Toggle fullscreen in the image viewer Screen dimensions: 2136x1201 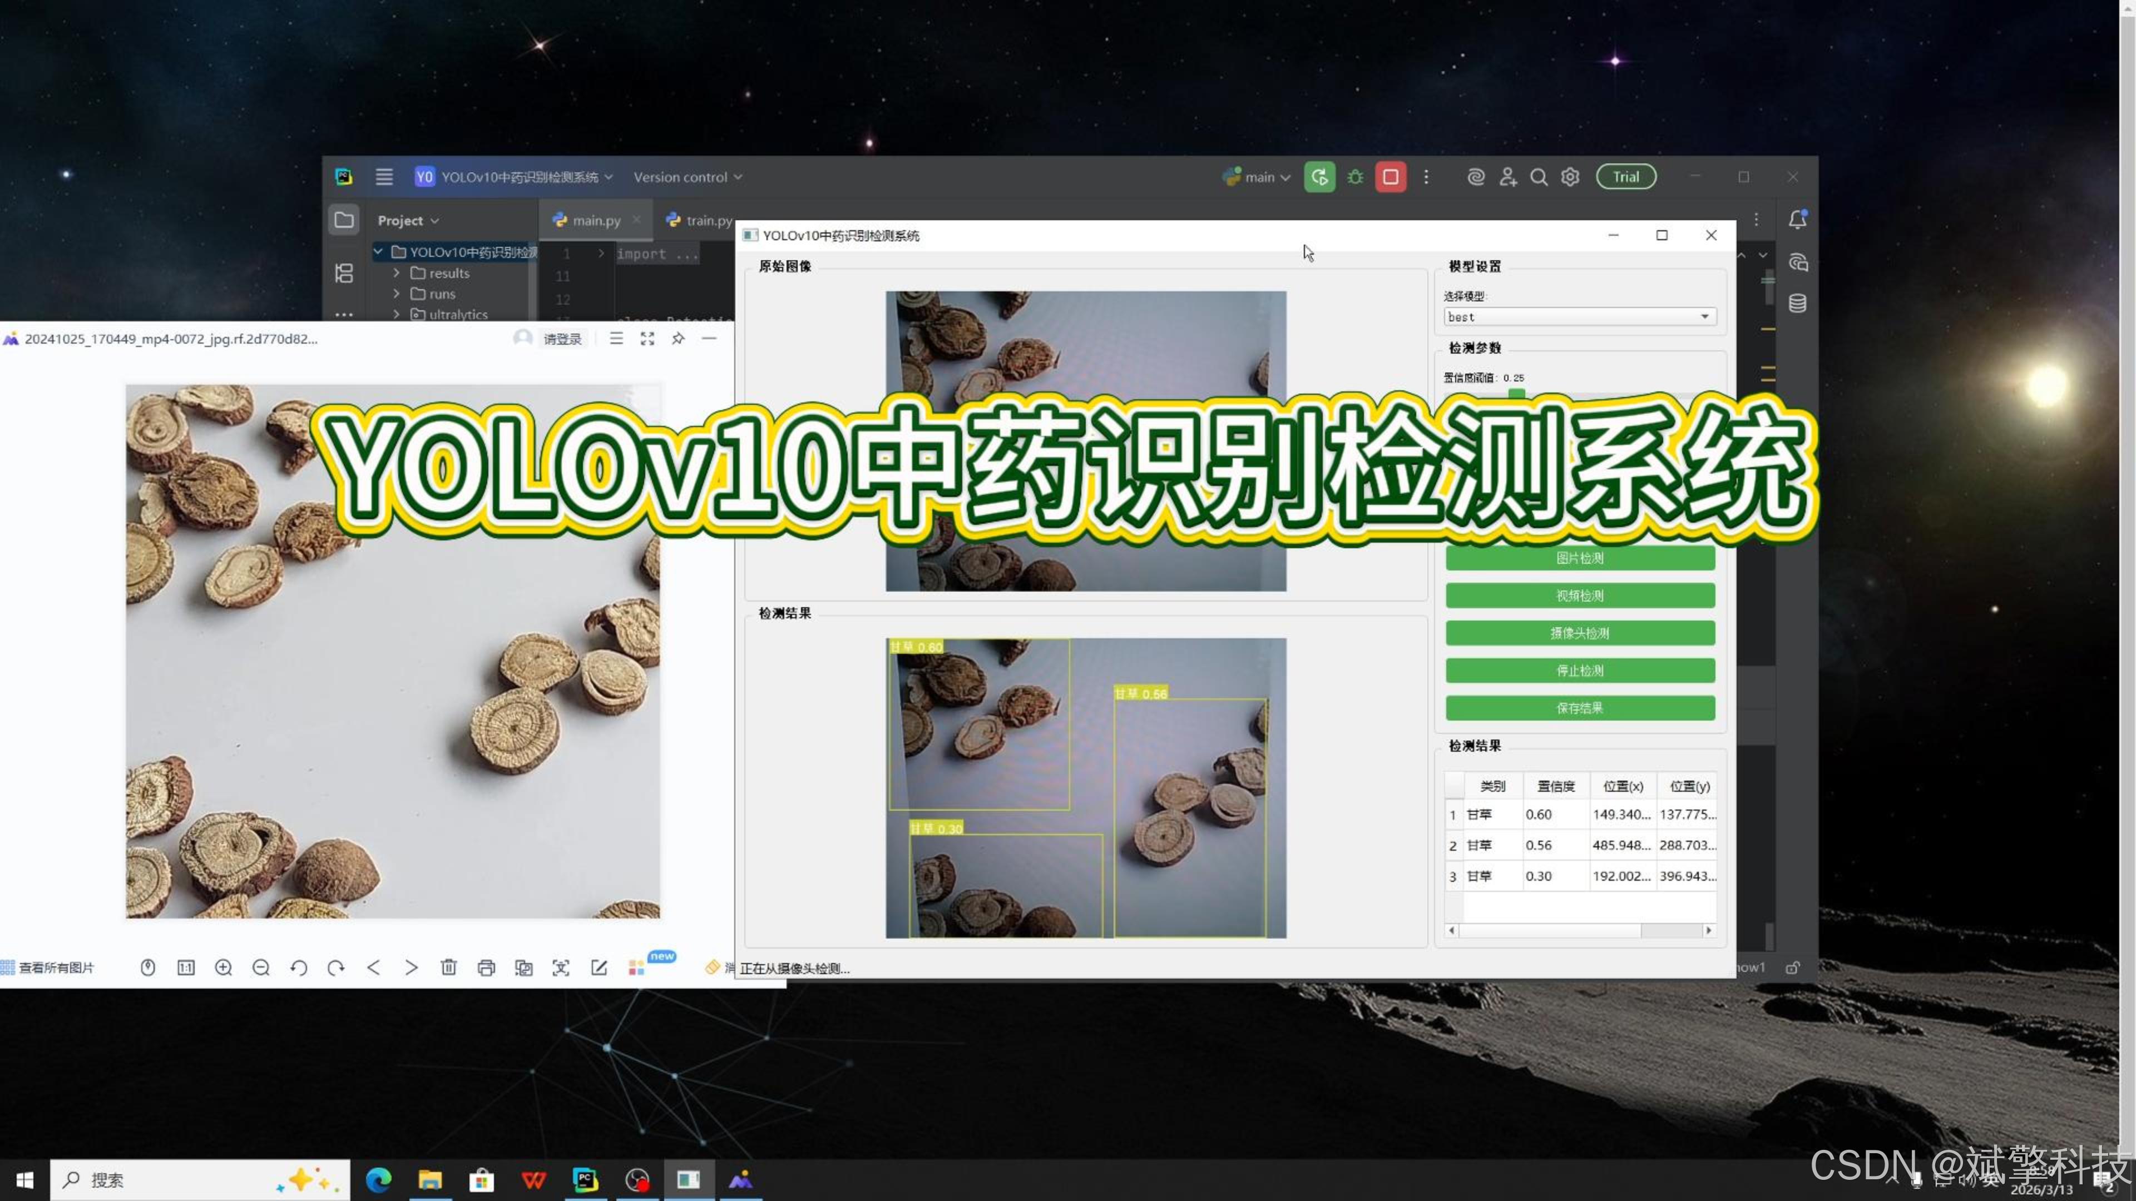(647, 338)
